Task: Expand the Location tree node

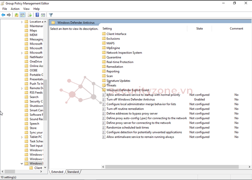Action: [x=22, y=22]
